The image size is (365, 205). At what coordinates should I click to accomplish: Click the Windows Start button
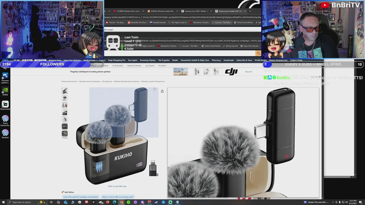pos(3,202)
